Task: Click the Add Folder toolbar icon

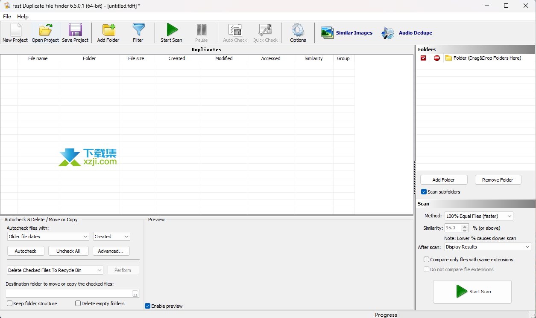Action: [x=108, y=30]
